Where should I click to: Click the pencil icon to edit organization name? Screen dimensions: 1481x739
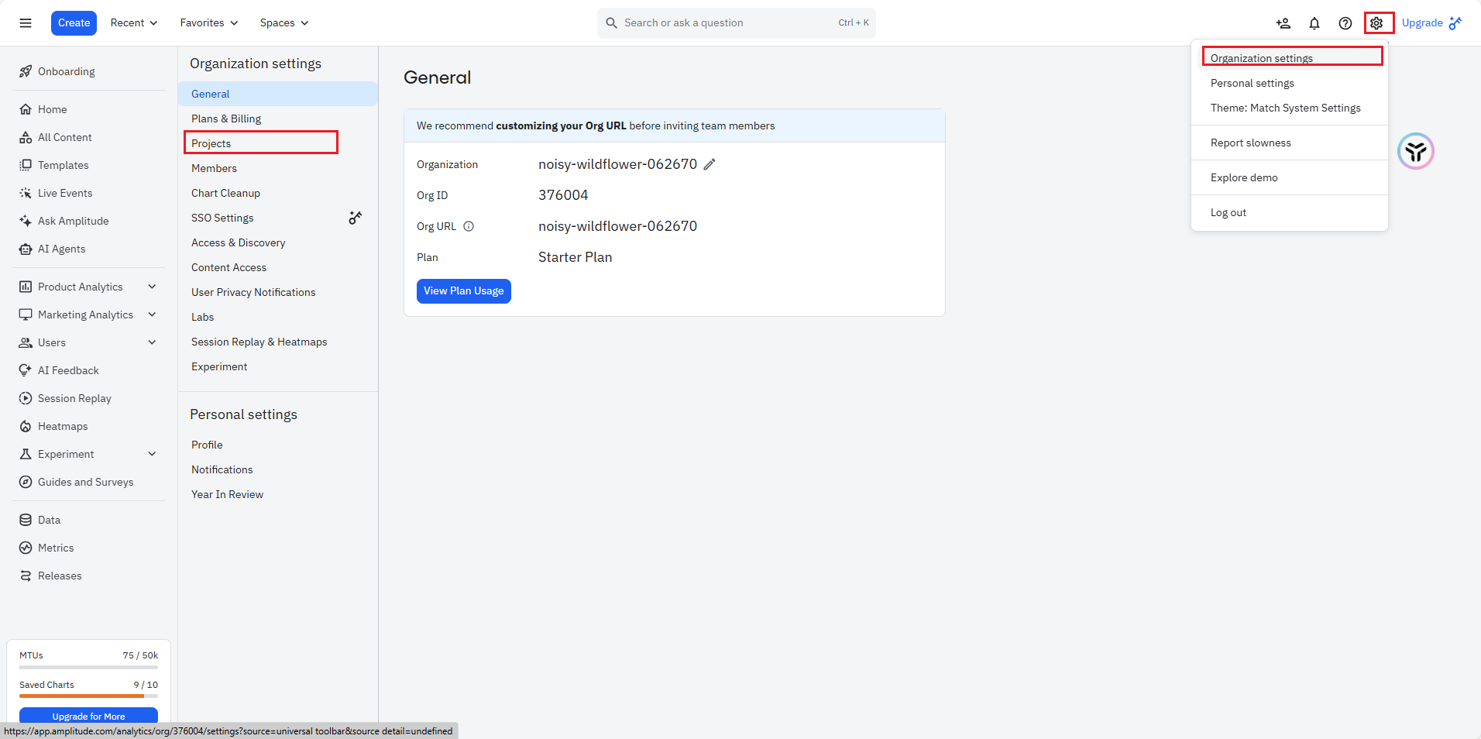pyautogui.click(x=710, y=164)
